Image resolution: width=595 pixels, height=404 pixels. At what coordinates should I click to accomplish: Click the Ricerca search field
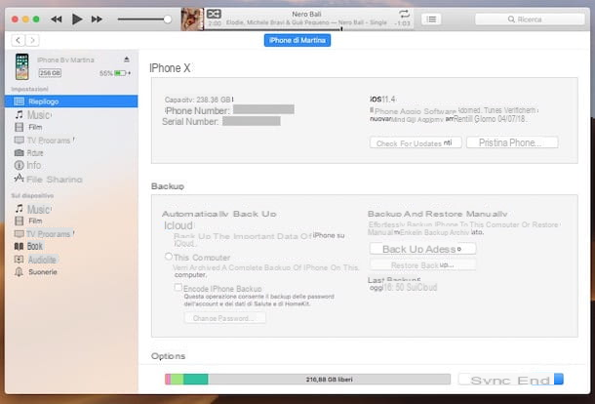coord(530,19)
